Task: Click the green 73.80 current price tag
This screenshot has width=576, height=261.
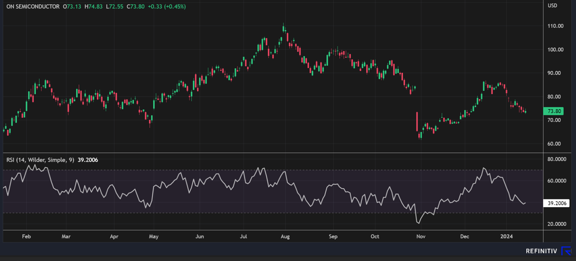Action: pos(555,111)
